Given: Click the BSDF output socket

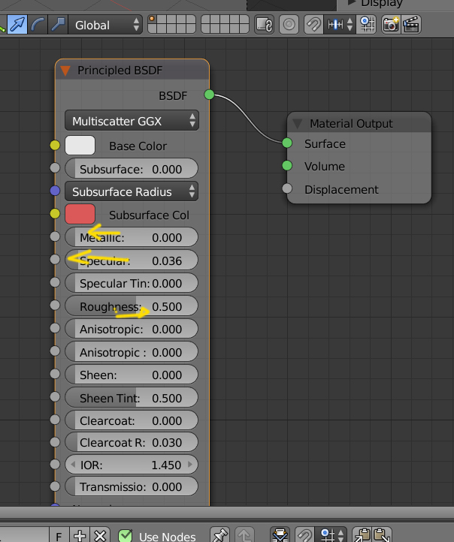Looking at the screenshot, I should tap(209, 95).
